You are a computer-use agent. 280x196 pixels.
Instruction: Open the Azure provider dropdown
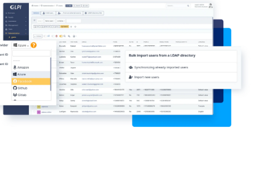[21, 45]
